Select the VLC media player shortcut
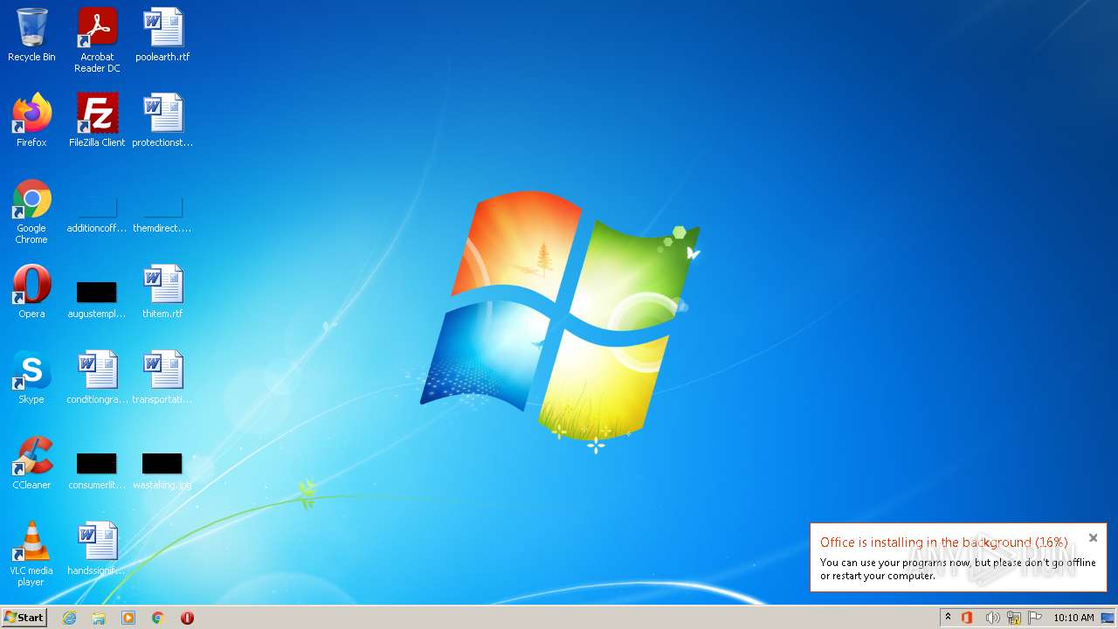1118x629 pixels. (x=31, y=554)
